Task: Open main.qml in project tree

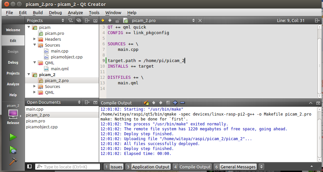Action: click(59, 69)
